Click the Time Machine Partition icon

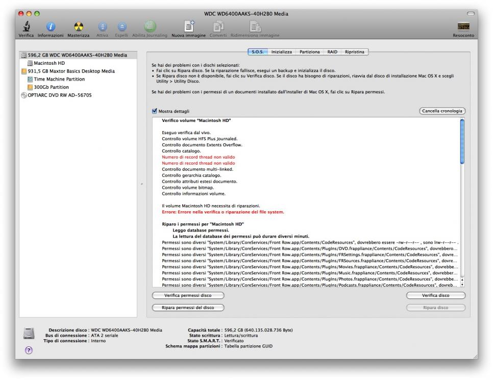click(30, 79)
